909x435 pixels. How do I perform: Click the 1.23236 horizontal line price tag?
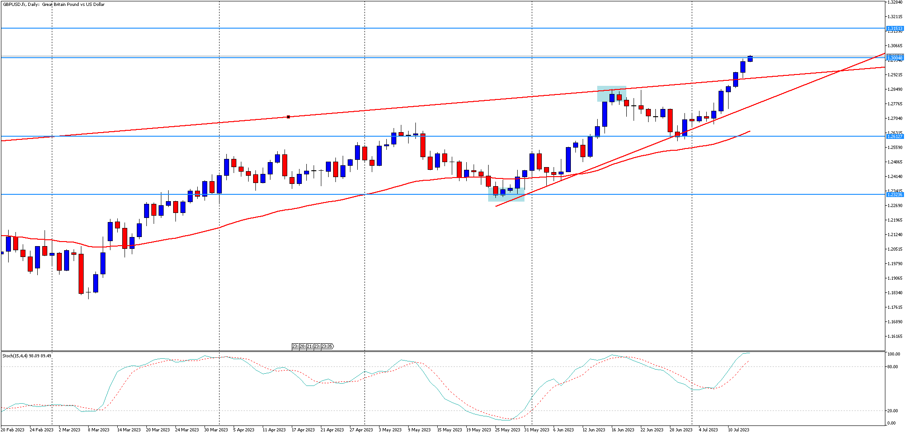895,194
